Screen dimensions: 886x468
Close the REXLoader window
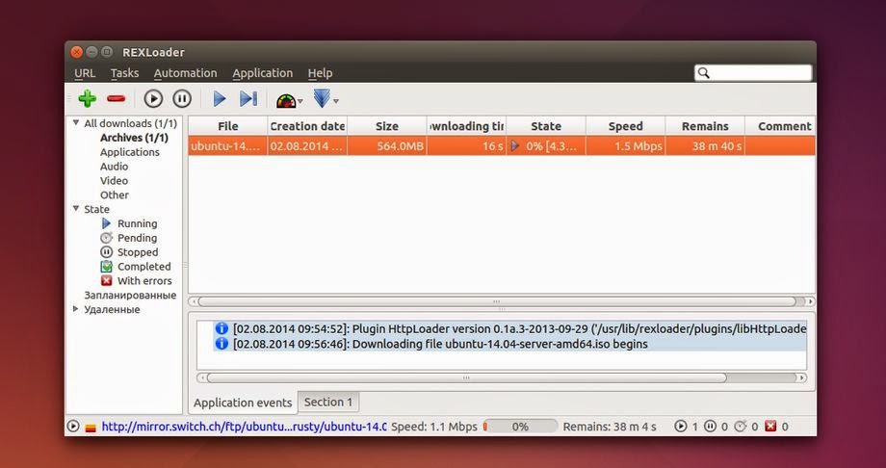[x=77, y=52]
